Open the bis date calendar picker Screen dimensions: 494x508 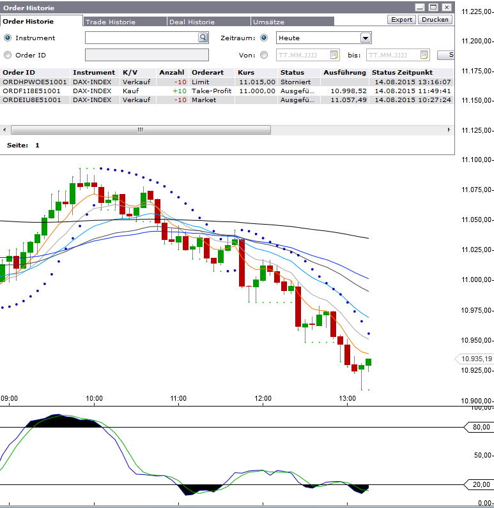[x=424, y=55]
